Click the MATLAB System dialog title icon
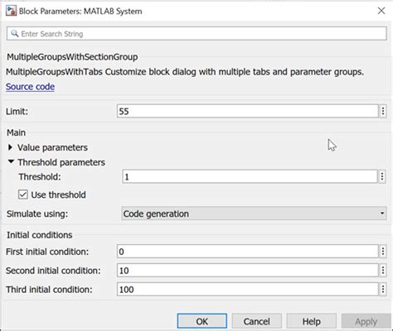Viewport: 393px width, 331px height. 11,11
